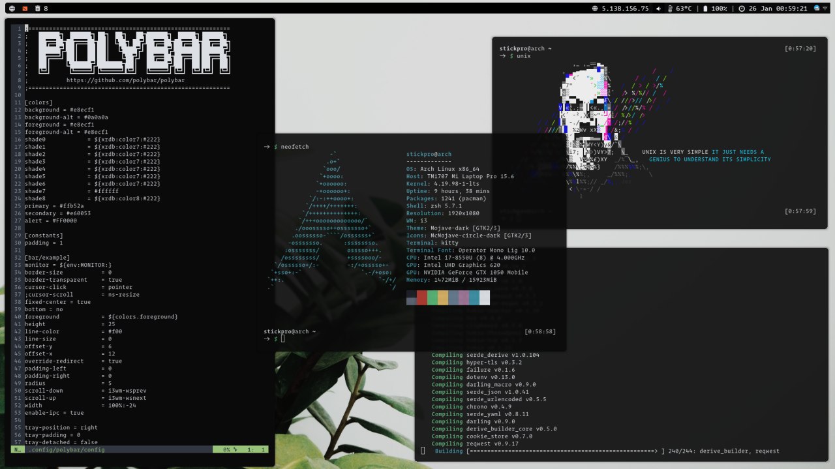Click the prompt cursor in the neofetch terminal
The width and height of the screenshot is (835, 469).
tap(283, 339)
